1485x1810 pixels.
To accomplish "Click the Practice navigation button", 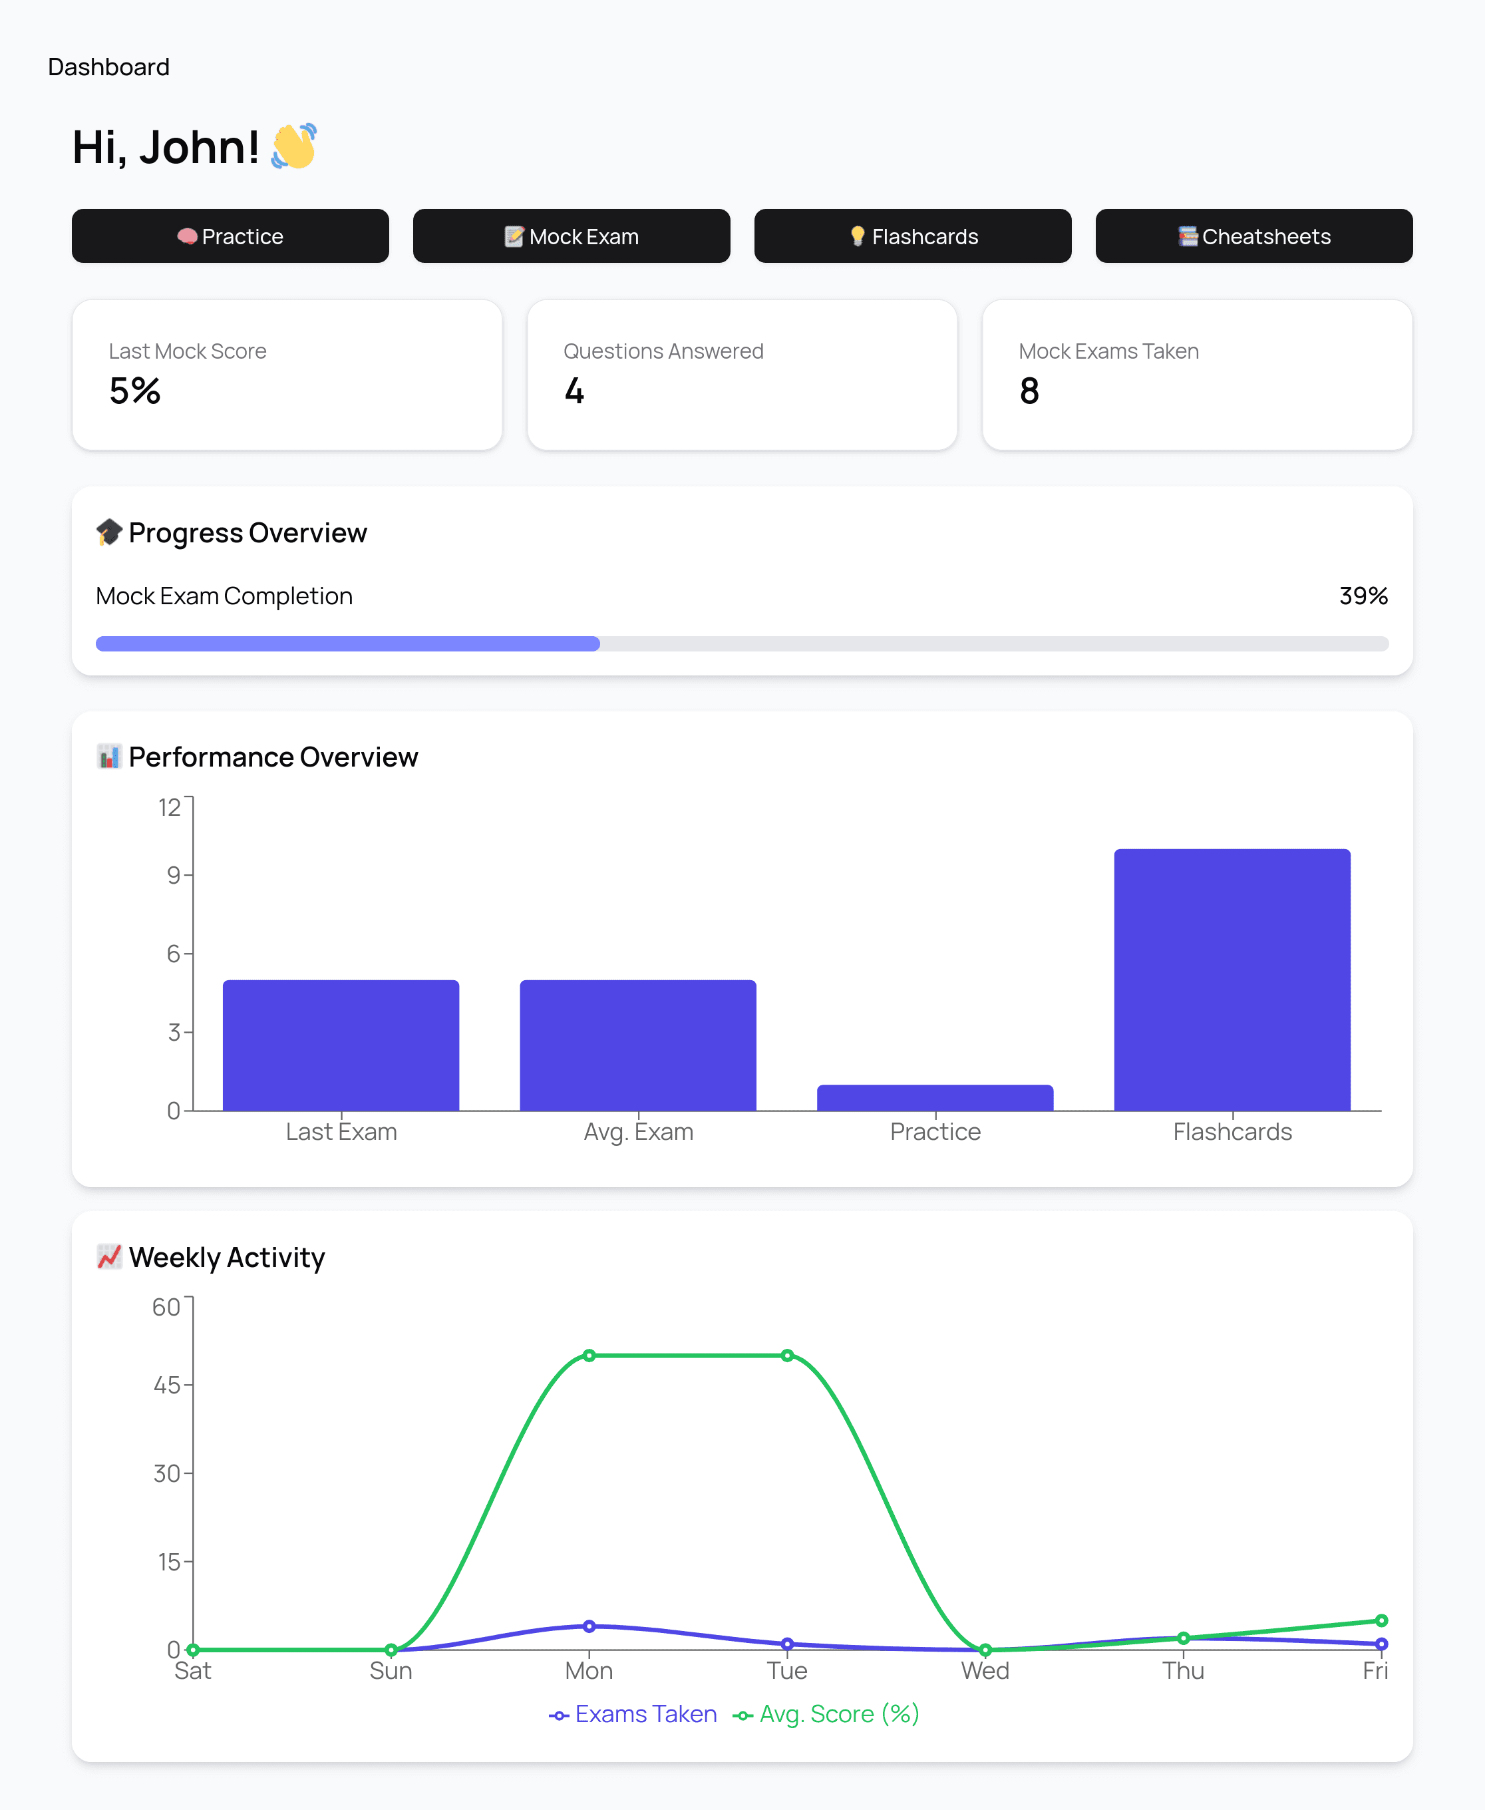I will click(230, 236).
